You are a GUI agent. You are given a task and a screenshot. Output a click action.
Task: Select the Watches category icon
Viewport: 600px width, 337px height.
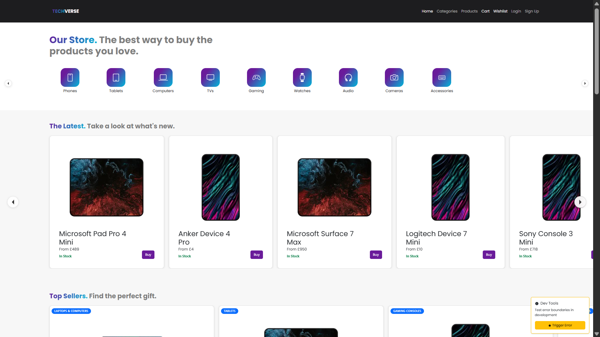coord(302,77)
